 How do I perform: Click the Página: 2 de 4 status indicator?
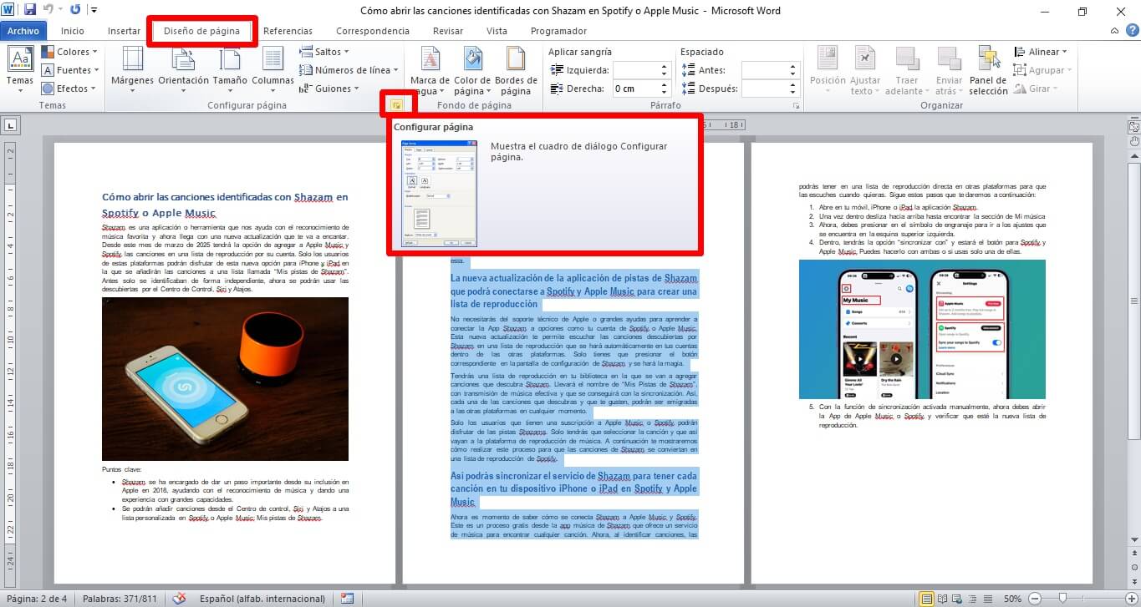point(37,599)
